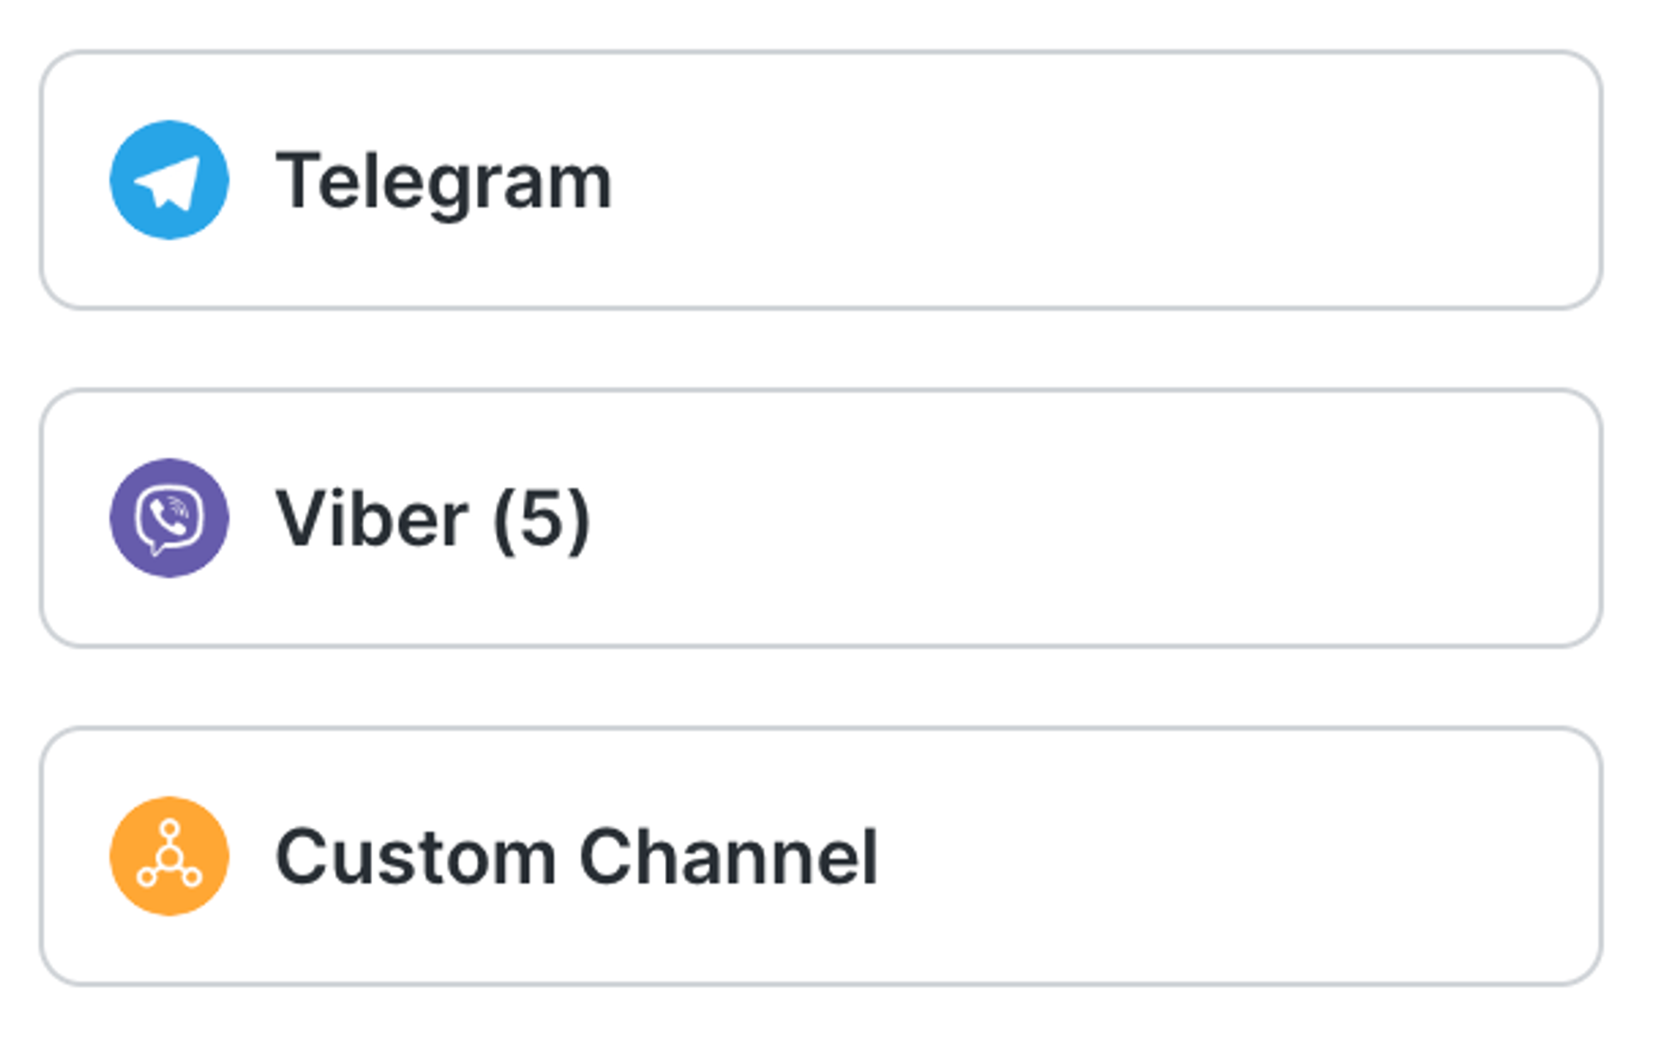Click the blue Telegram paper plane icon
1658x1051 pixels.
(x=169, y=180)
